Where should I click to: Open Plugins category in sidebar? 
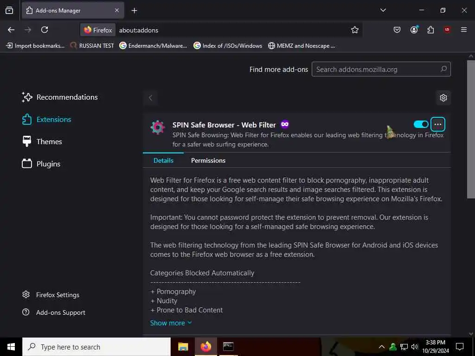click(x=41, y=164)
